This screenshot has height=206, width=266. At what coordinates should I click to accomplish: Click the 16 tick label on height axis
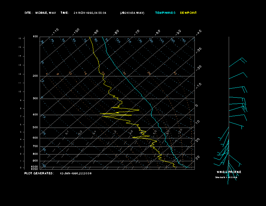[x=20, y=38]
